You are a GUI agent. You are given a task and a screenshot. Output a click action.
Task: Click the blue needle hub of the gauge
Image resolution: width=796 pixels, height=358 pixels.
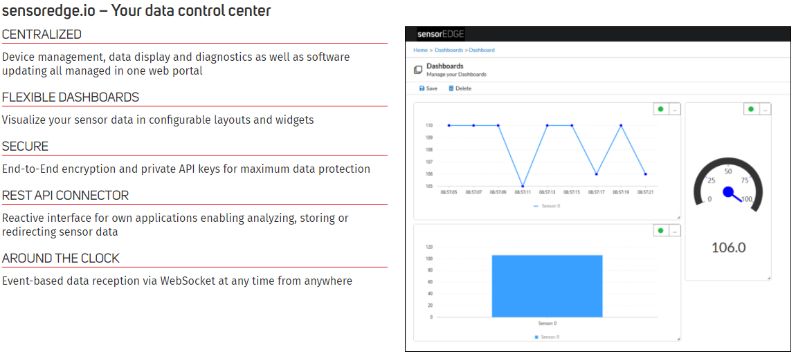pos(728,192)
